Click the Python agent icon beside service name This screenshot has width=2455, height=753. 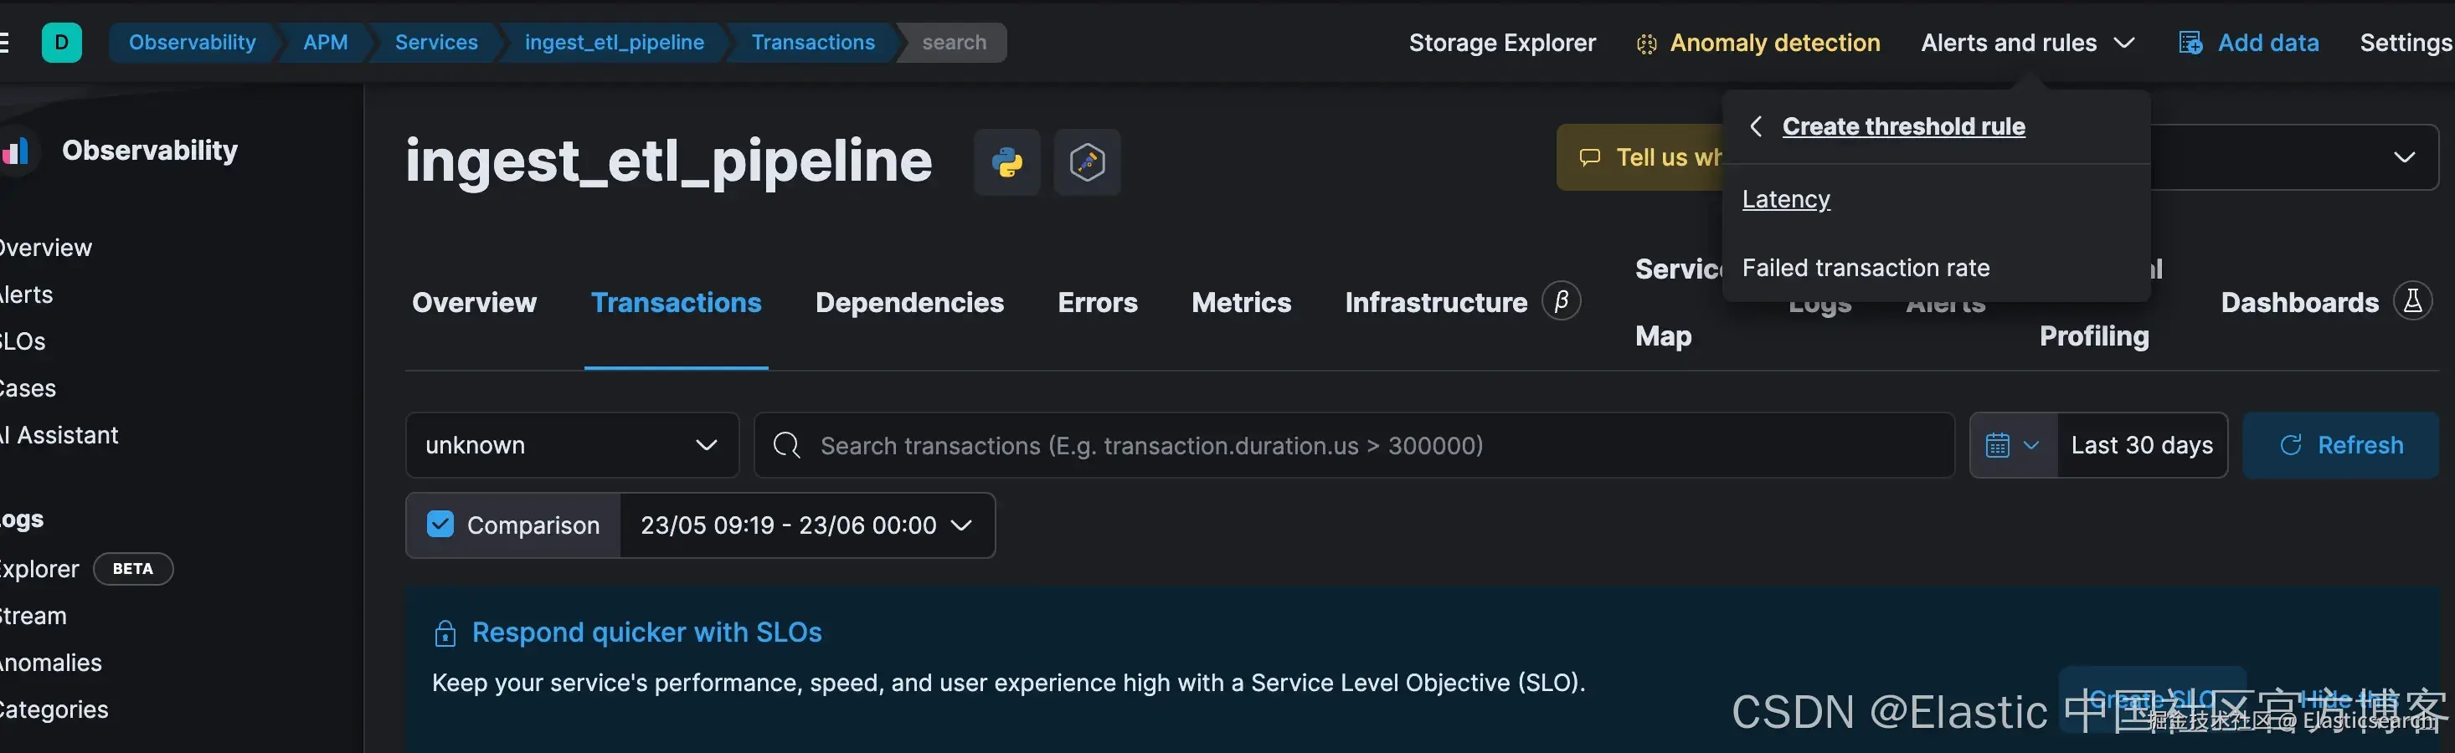[x=1006, y=163]
